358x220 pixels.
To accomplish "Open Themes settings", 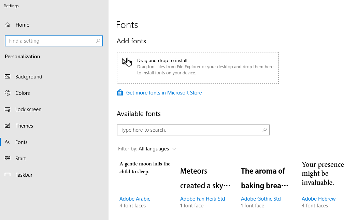I will tap(24, 126).
